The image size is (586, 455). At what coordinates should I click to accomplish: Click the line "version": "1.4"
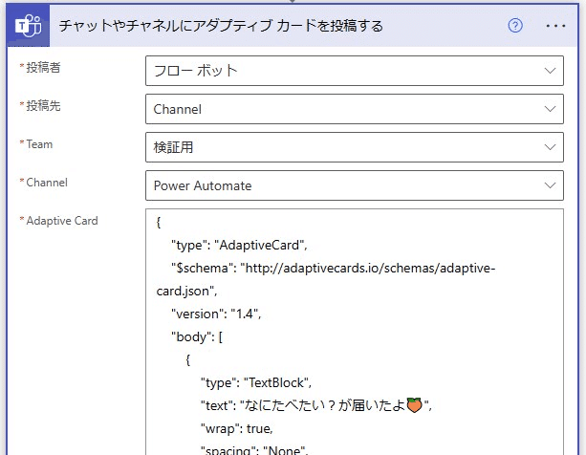216,314
